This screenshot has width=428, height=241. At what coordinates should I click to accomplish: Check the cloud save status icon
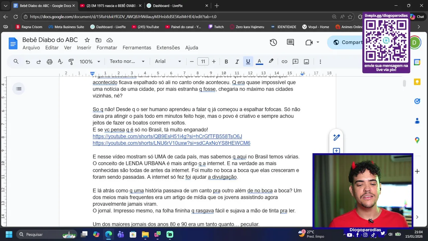(109, 40)
